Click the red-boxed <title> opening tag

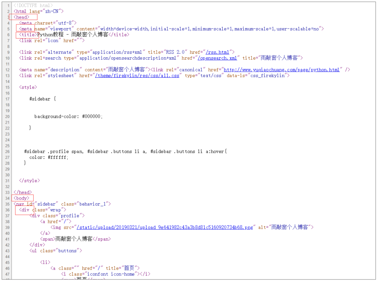28,35
